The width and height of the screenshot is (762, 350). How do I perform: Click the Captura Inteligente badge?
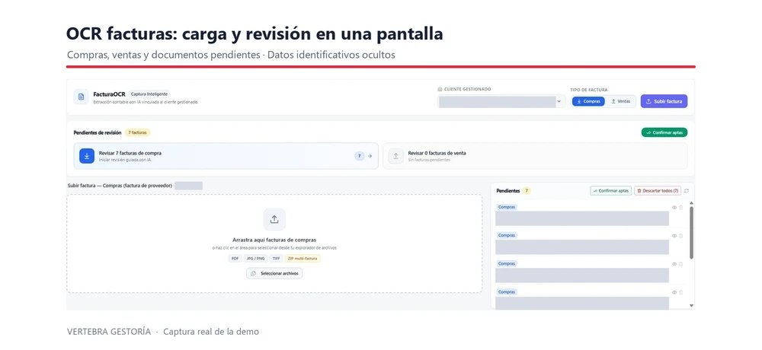[x=149, y=94]
